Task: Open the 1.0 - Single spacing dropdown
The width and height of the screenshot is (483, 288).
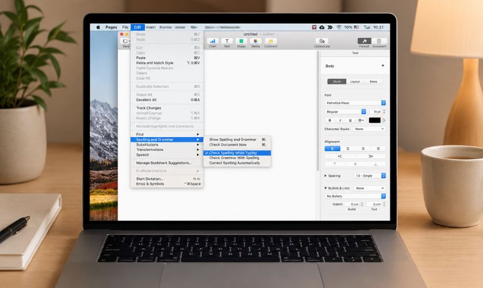Action: [x=370, y=176]
